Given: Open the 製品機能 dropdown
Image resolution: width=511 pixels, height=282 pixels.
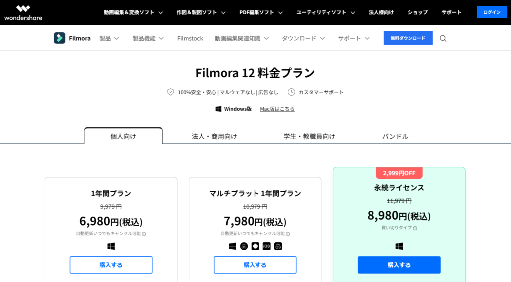Looking at the screenshot, I should (147, 38).
